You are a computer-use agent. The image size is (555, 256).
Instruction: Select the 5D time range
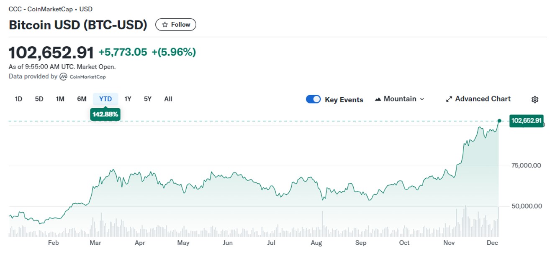(39, 99)
